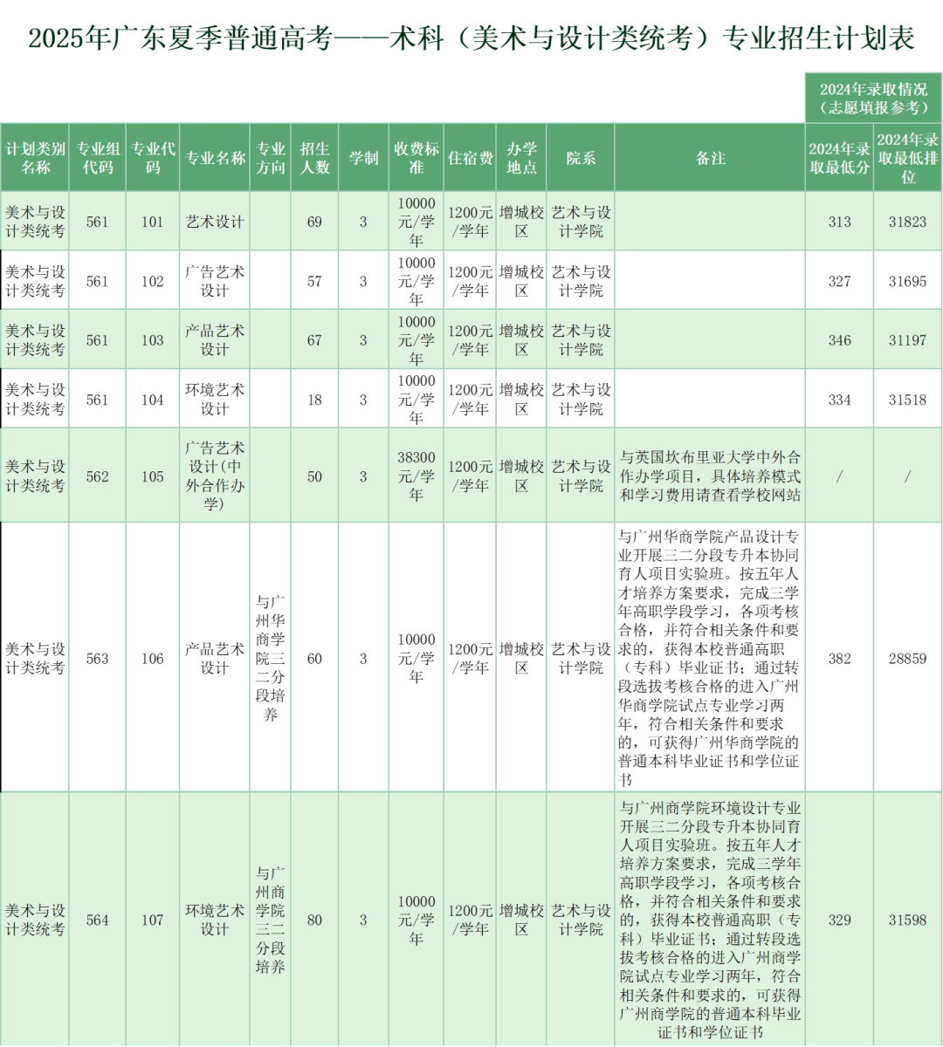Click major name 艺术设计 in row 101

215,222
